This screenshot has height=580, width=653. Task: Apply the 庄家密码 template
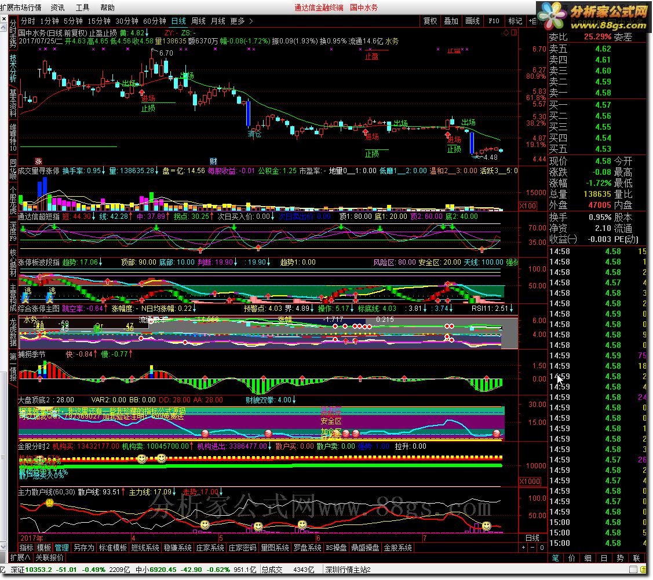[242, 548]
